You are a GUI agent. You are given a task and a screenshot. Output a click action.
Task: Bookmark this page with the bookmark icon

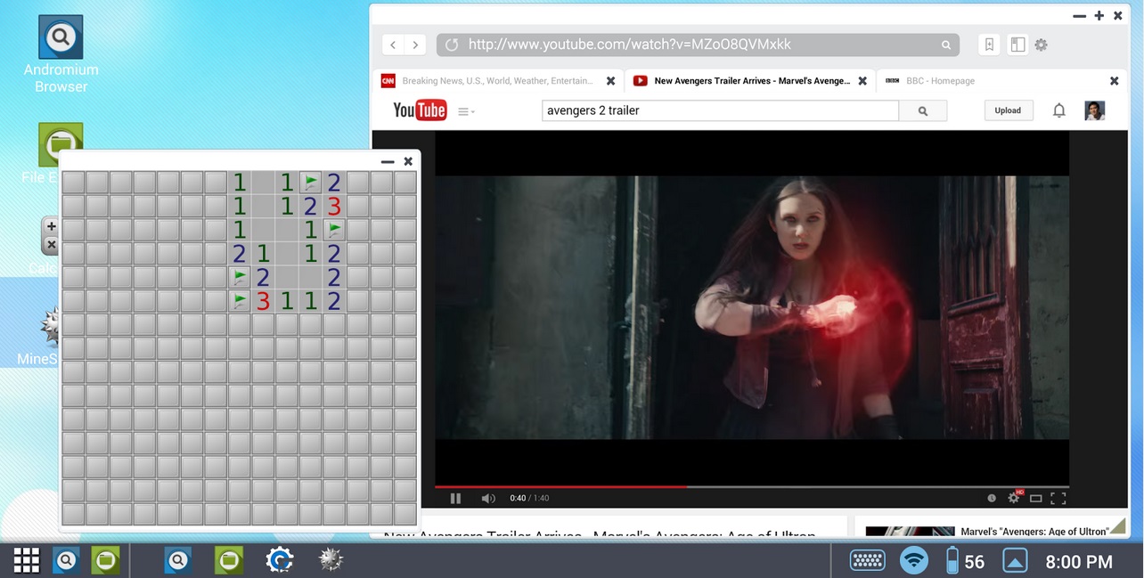click(x=989, y=45)
